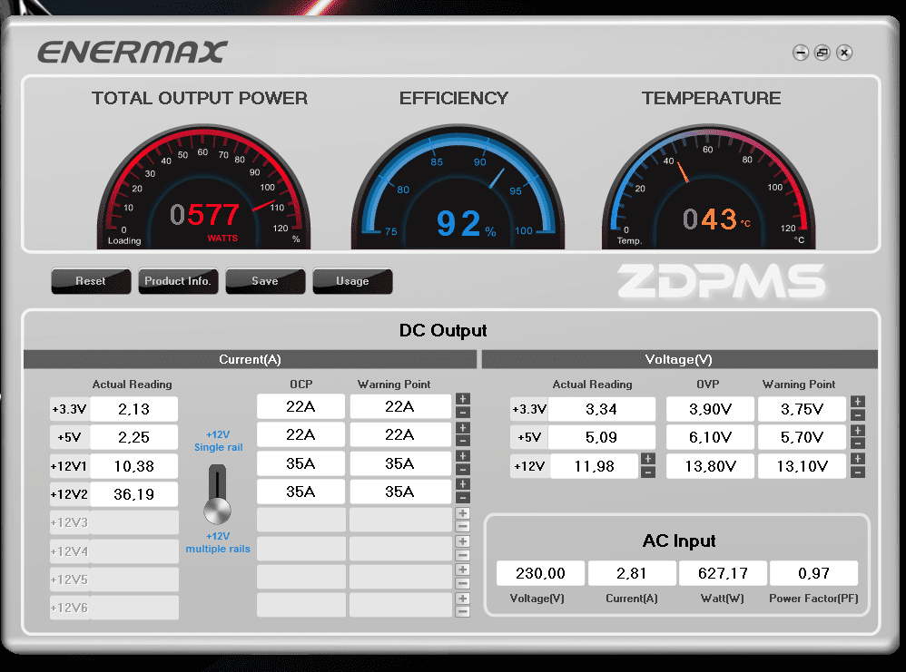906x672 pixels.
Task: Select OVP value 6.10V
Action: [x=710, y=437]
